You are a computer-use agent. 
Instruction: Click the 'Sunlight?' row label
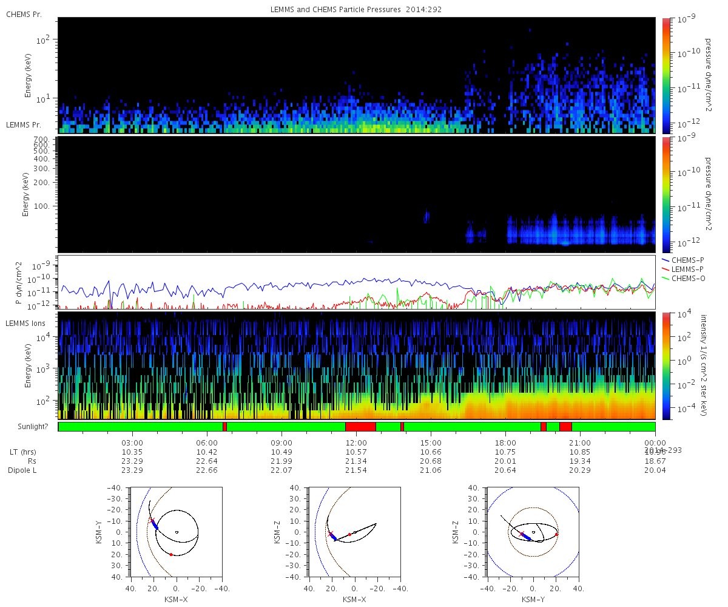[x=27, y=427]
